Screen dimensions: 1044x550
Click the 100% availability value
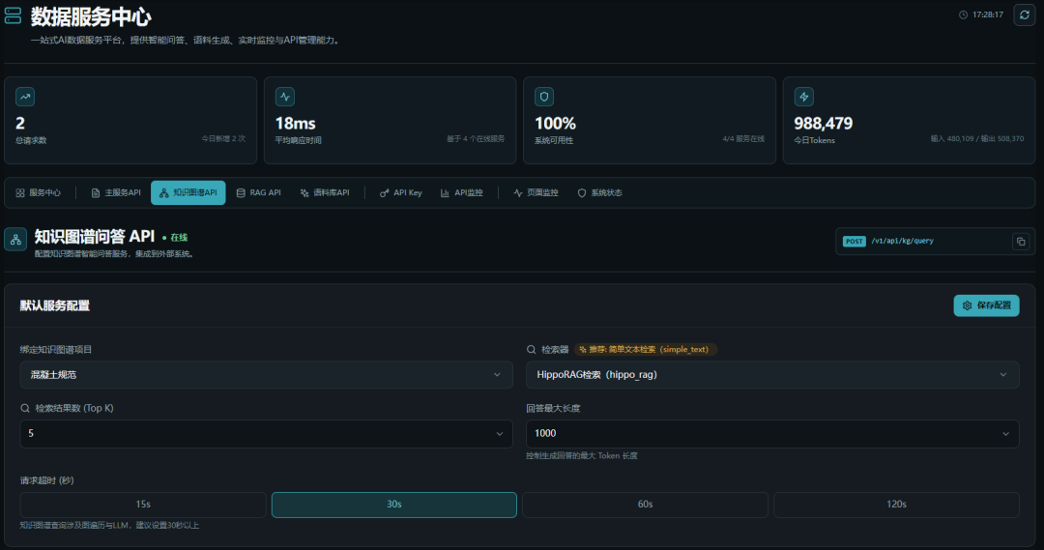pos(555,123)
